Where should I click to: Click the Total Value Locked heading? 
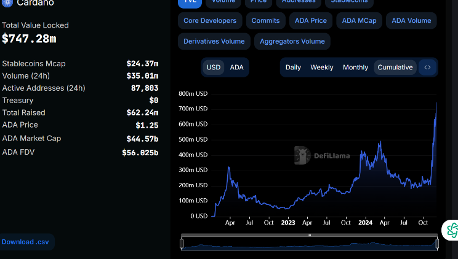(35, 25)
